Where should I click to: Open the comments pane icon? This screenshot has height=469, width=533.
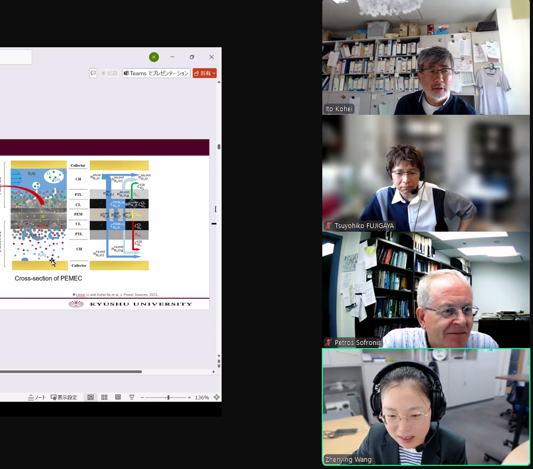(x=93, y=73)
